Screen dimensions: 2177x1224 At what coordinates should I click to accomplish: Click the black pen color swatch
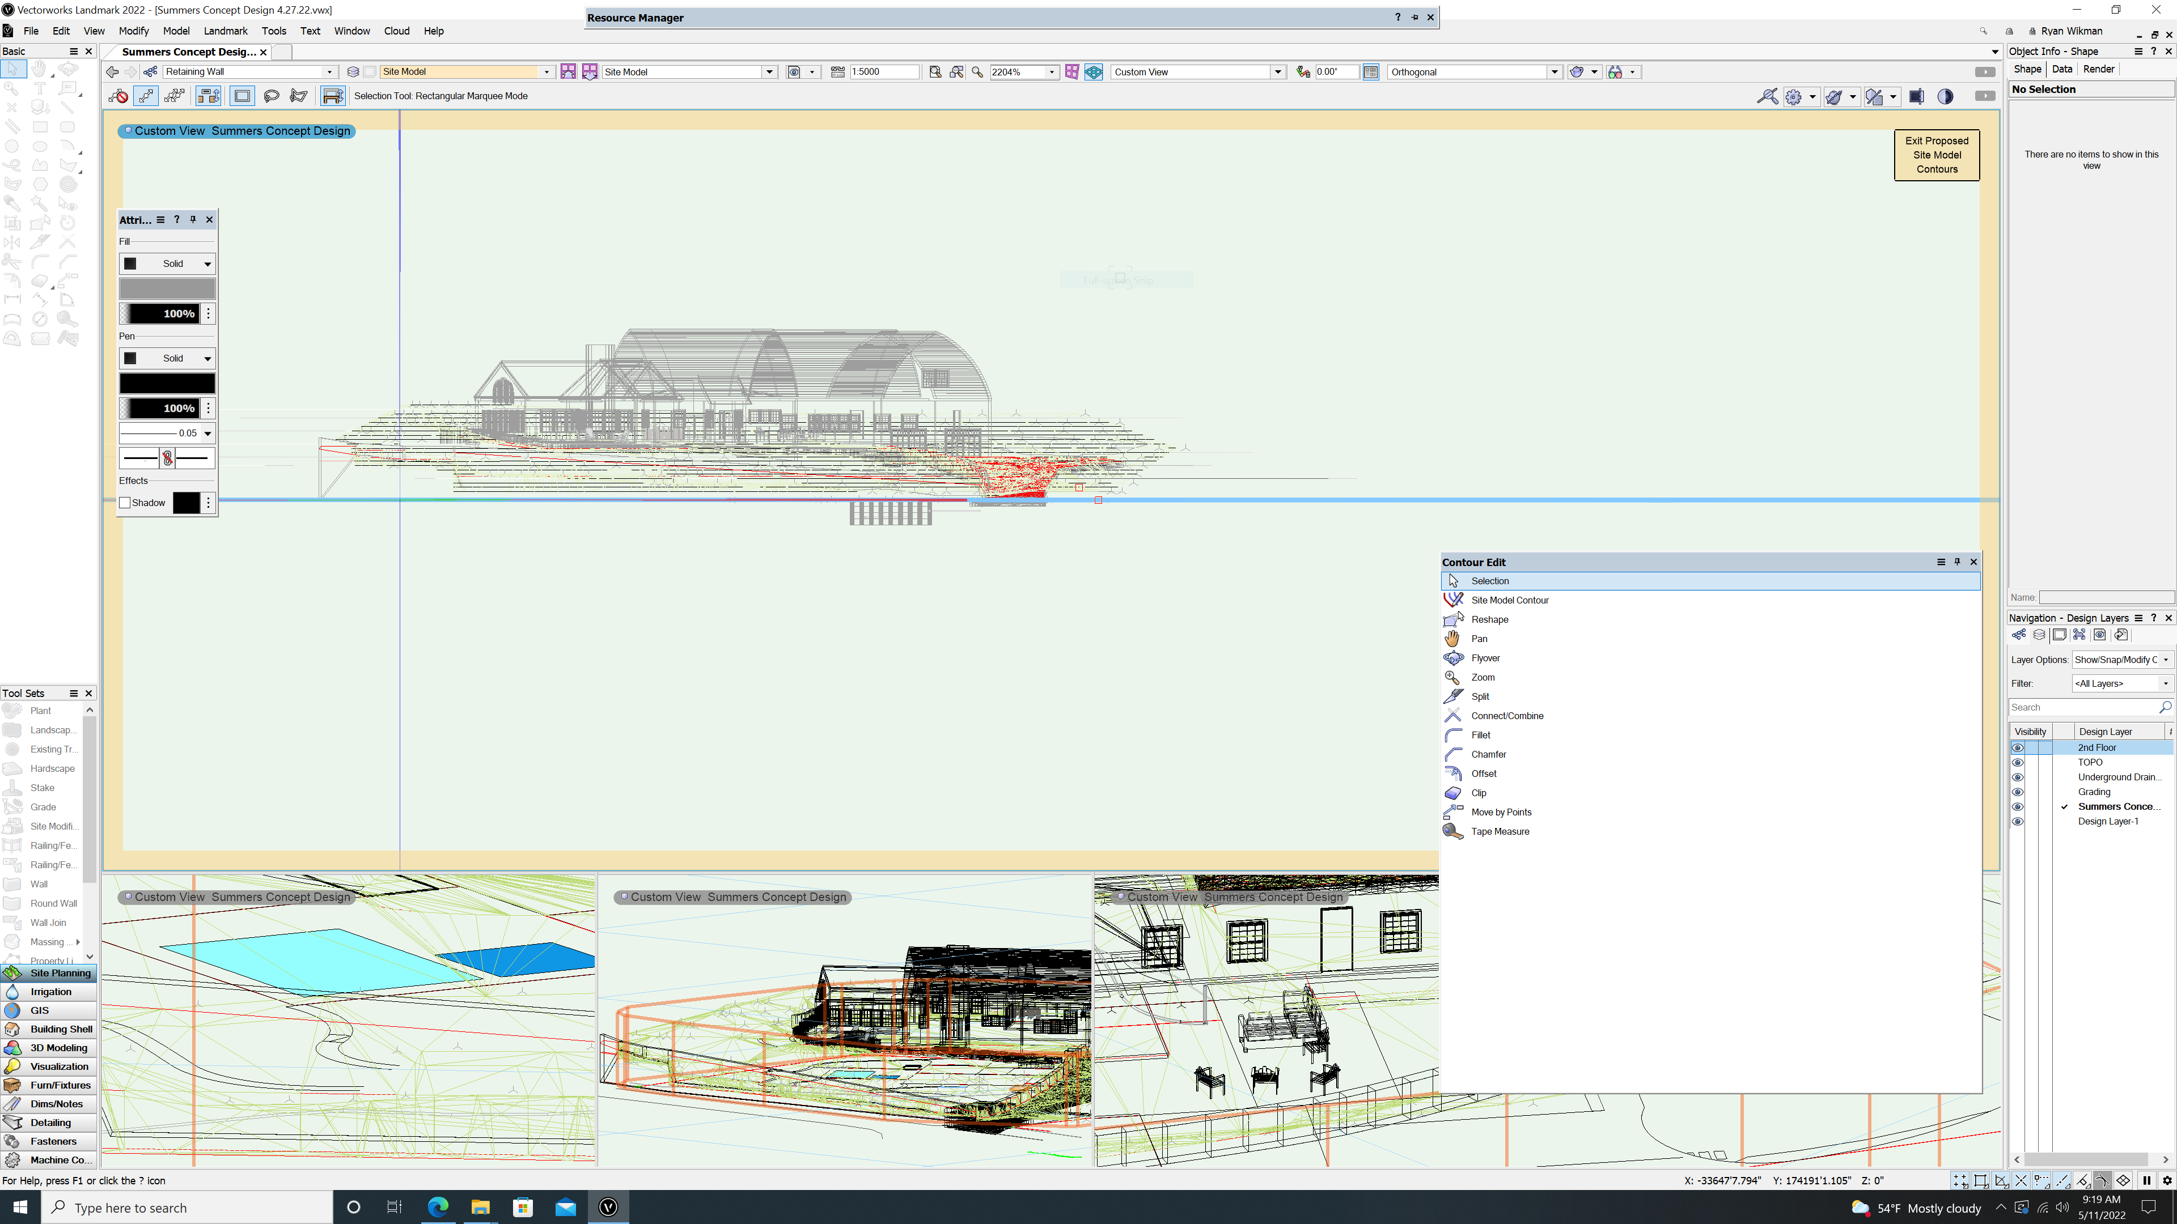(167, 382)
